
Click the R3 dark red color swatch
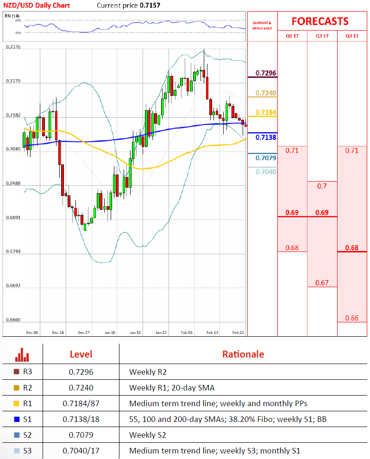[17, 372]
